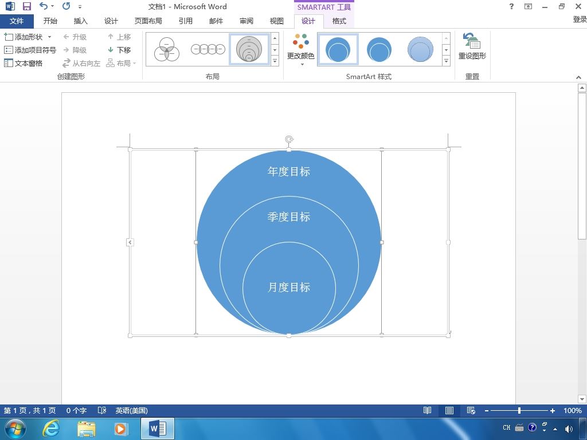Image resolution: width=587 pixels, height=440 pixels.
Task: Open the Page Layout (页面布局) tab
Action: point(148,21)
